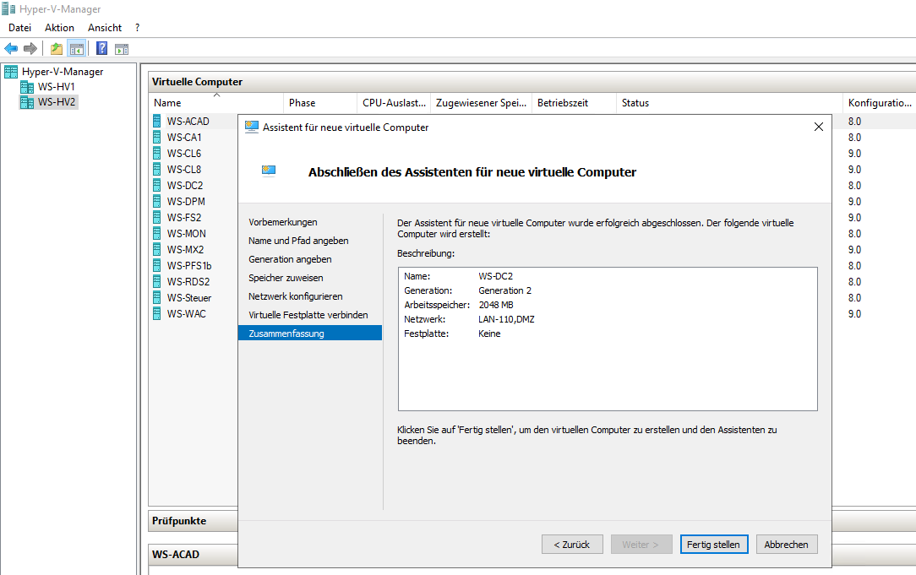Screen dimensions: 916x575
Task: Open the Aktion menu
Action: coord(60,27)
